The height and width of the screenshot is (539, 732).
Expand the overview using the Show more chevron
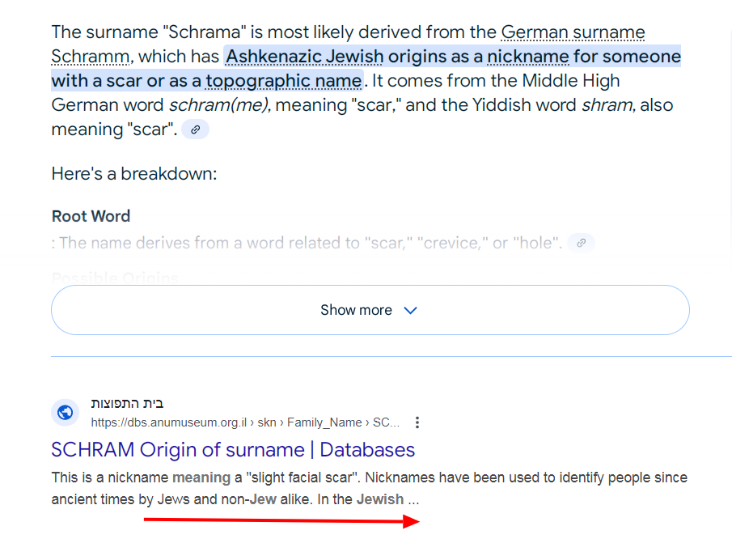coord(410,310)
